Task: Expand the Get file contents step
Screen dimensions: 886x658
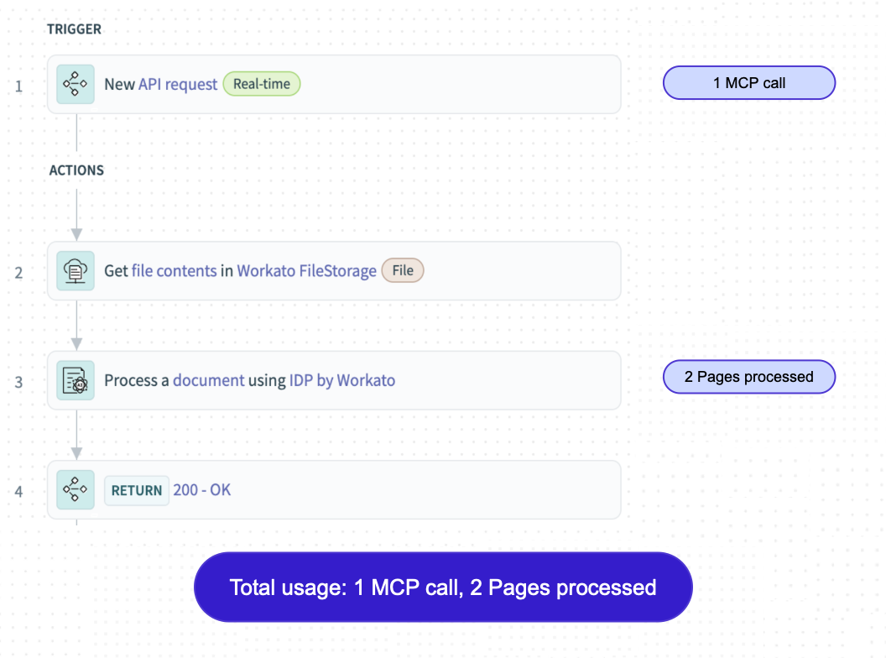Action: (x=336, y=270)
